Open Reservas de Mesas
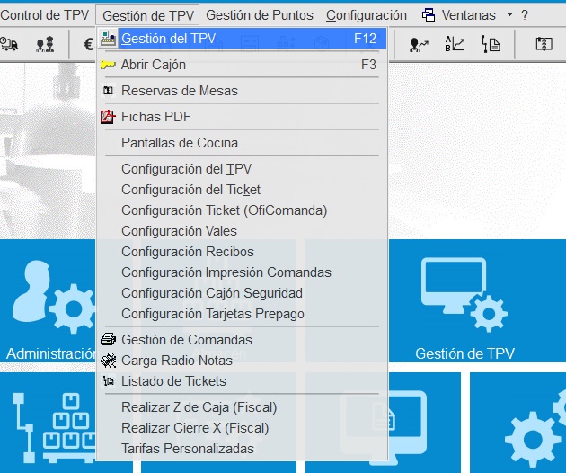Screen dimensions: 566x473 coord(243,91)
